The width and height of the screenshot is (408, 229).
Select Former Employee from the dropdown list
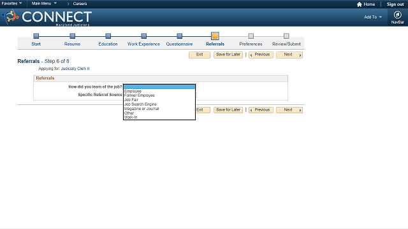tap(159, 95)
